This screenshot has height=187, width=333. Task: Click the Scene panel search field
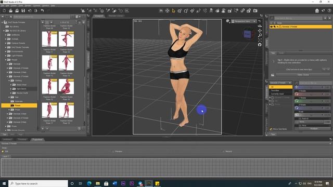click(x=299, y=18)
